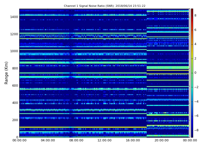Click the 800 range tick label

tap(15, 68)
